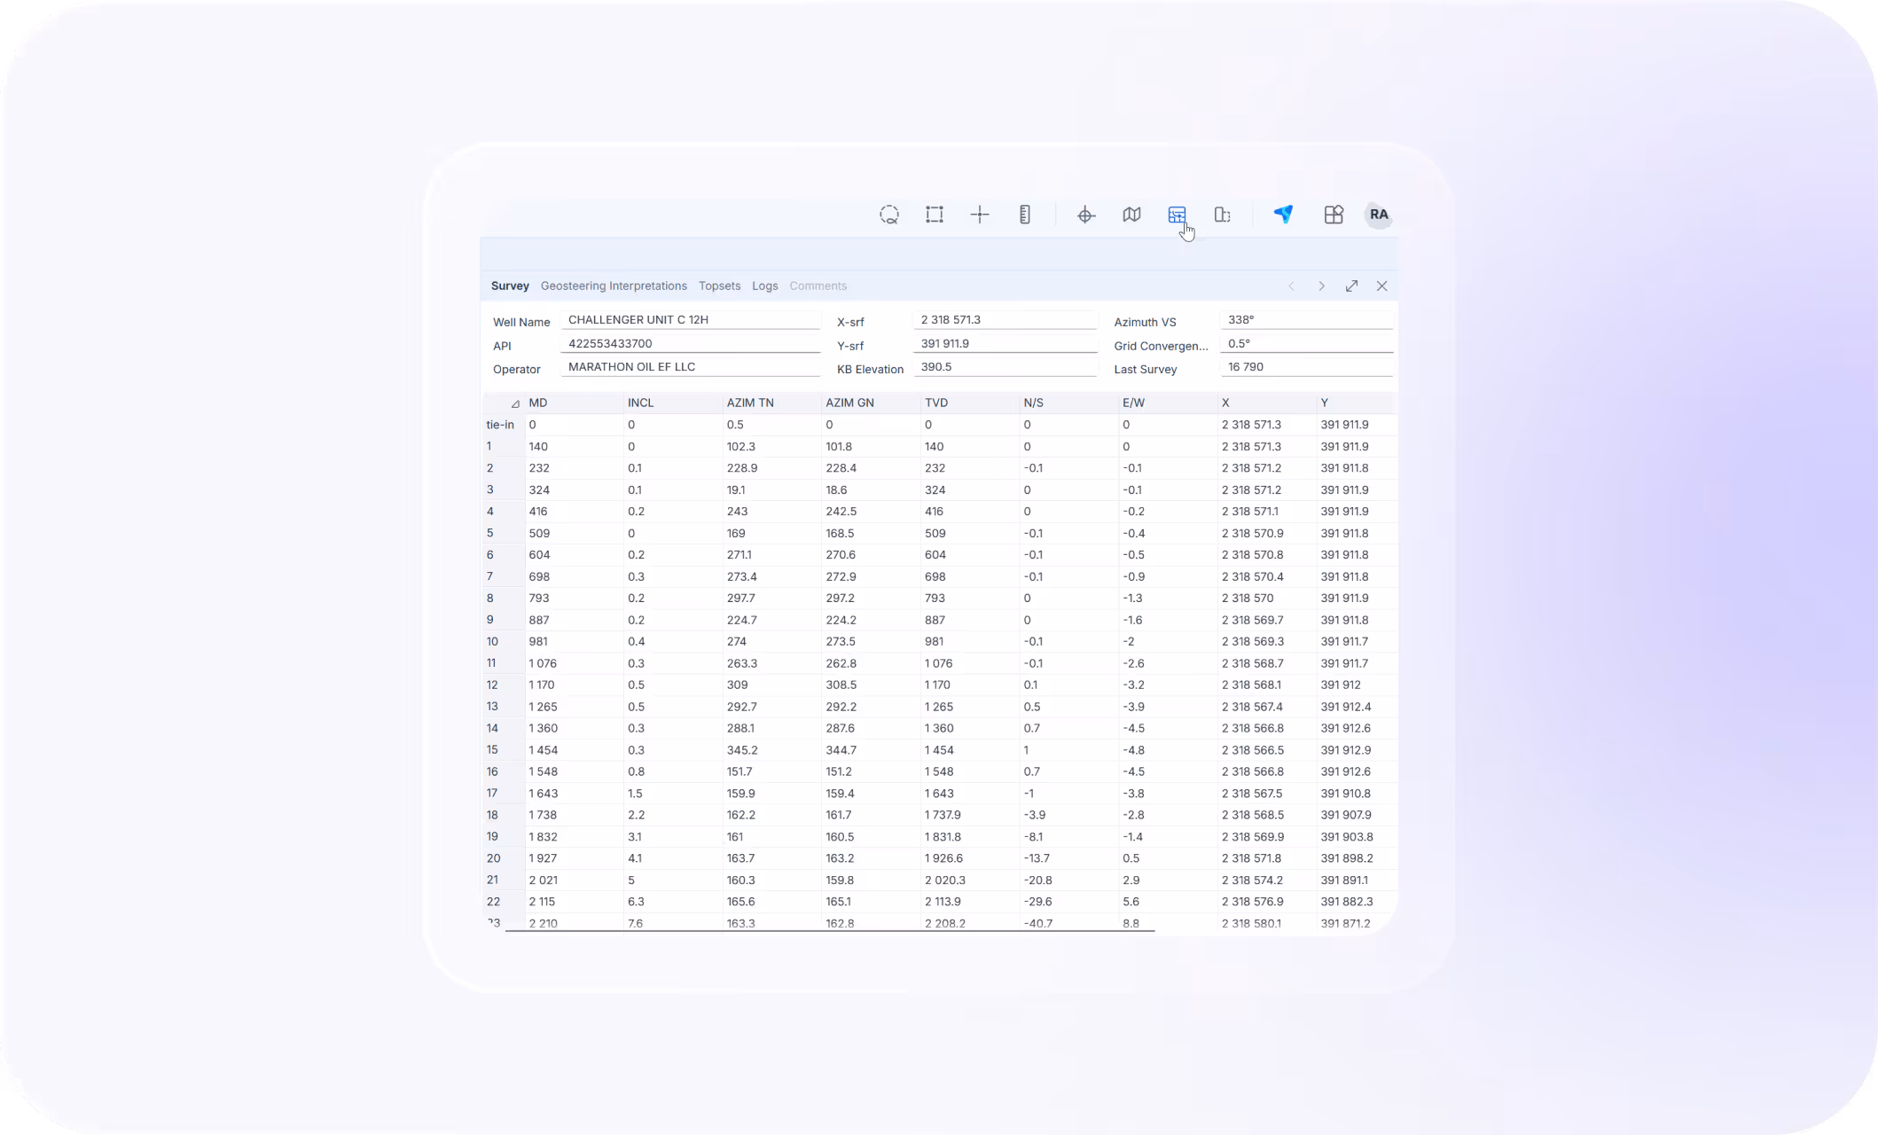Open the RA user avatar menu
1878x1135 pixels.
pos(1379,215)
